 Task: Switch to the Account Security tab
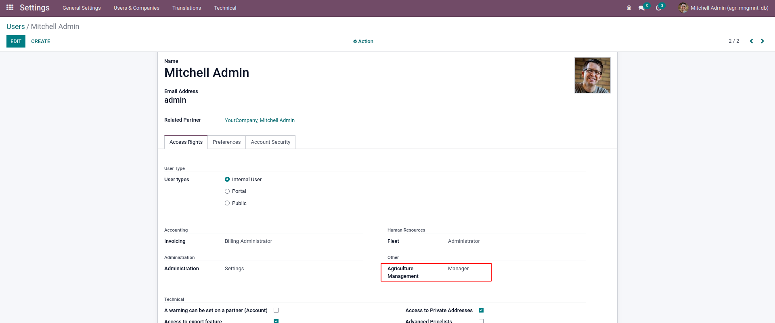[x=270, y=142]
